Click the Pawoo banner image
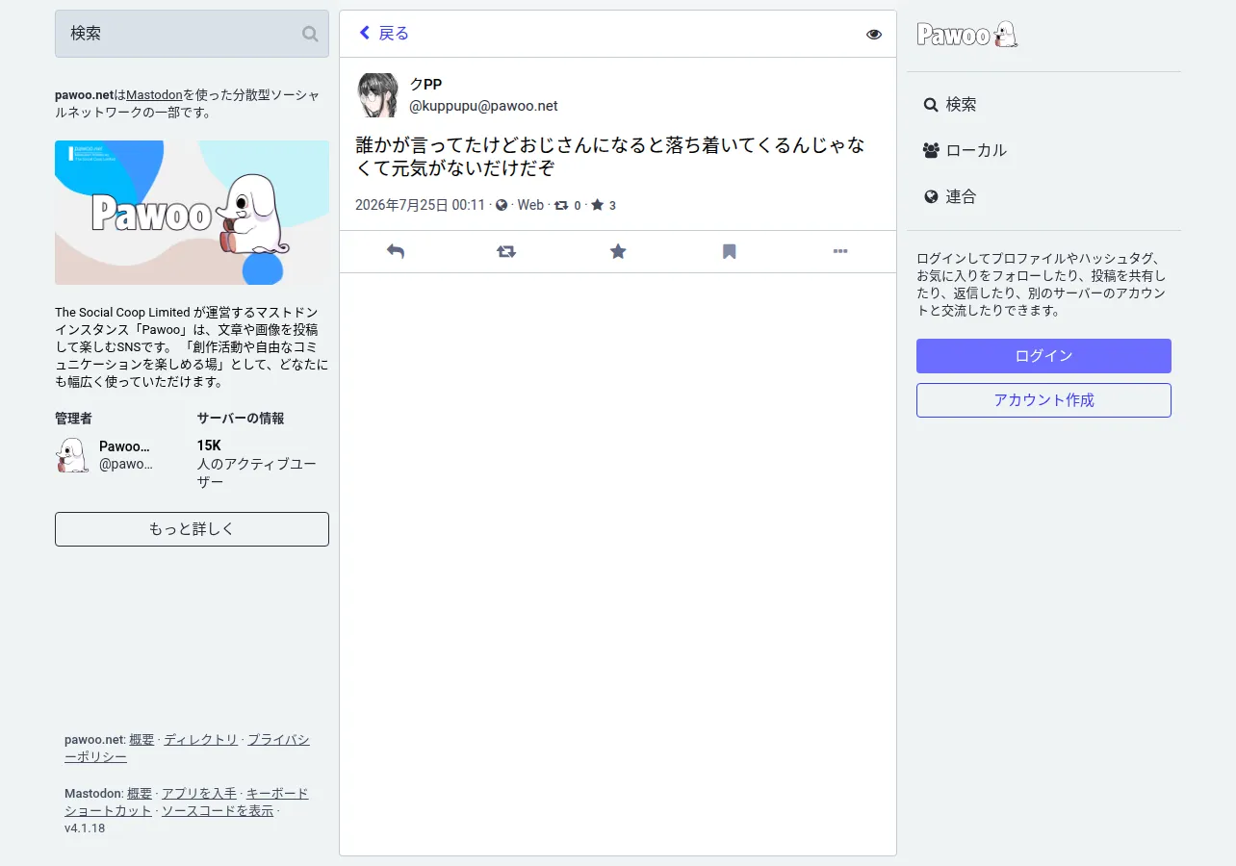1236x866 pixels. pos(192,213)
